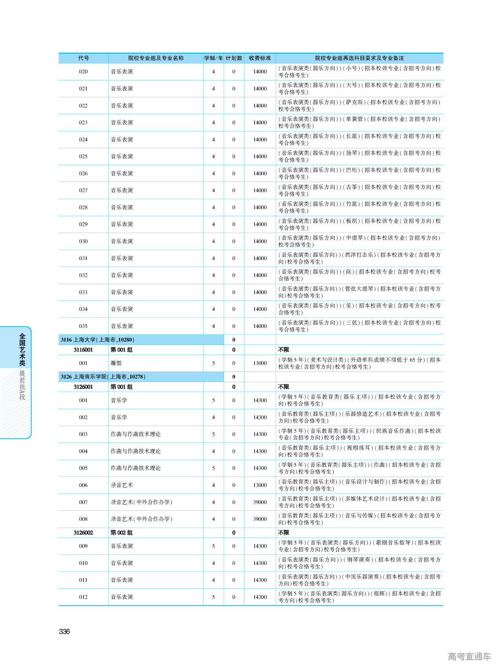Click the 39000 fee in row 007
The height and width of the screenshot is (672, 502).
260,502
